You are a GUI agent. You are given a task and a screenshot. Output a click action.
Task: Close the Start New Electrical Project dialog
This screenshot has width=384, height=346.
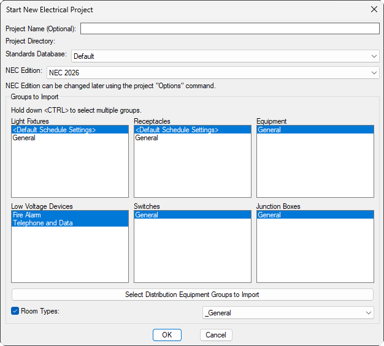pos(374,10)
